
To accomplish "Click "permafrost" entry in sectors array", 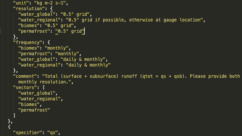I will pyautogui.click(x=34, y=110).
